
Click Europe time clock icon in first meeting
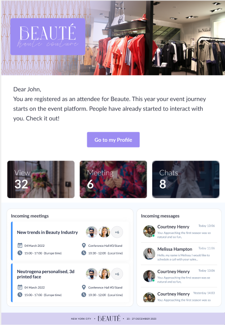(x=20, y=253)
